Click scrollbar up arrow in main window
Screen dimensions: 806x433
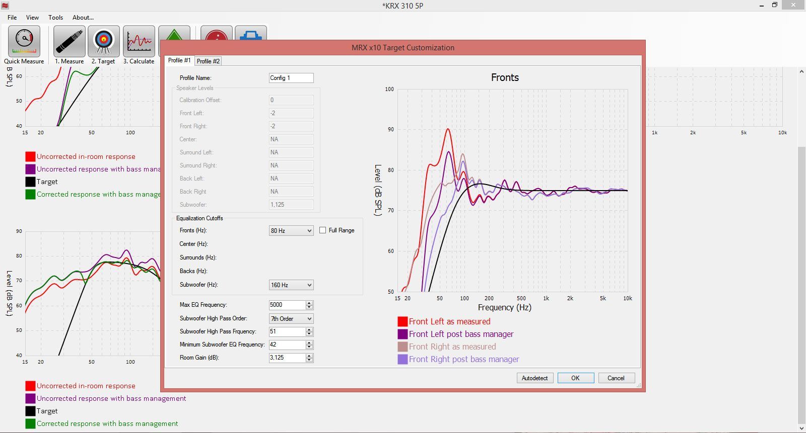tap(801, 71)
